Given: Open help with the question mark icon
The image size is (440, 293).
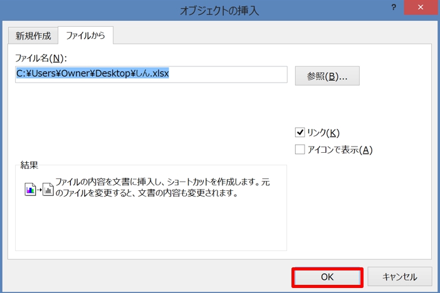Looking at the screenshot, I should pyautogui.click(x=394, y=8).
